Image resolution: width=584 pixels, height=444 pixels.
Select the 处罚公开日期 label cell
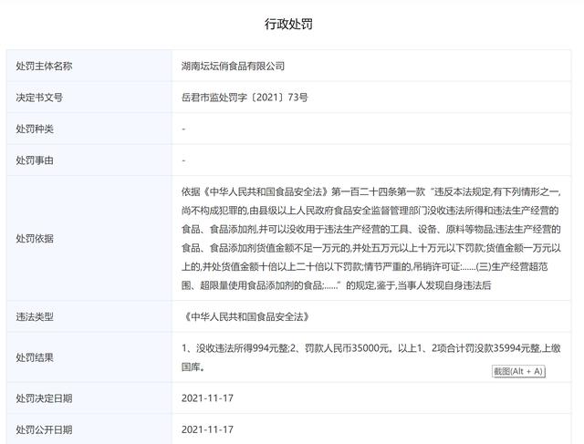click(89, 429)
